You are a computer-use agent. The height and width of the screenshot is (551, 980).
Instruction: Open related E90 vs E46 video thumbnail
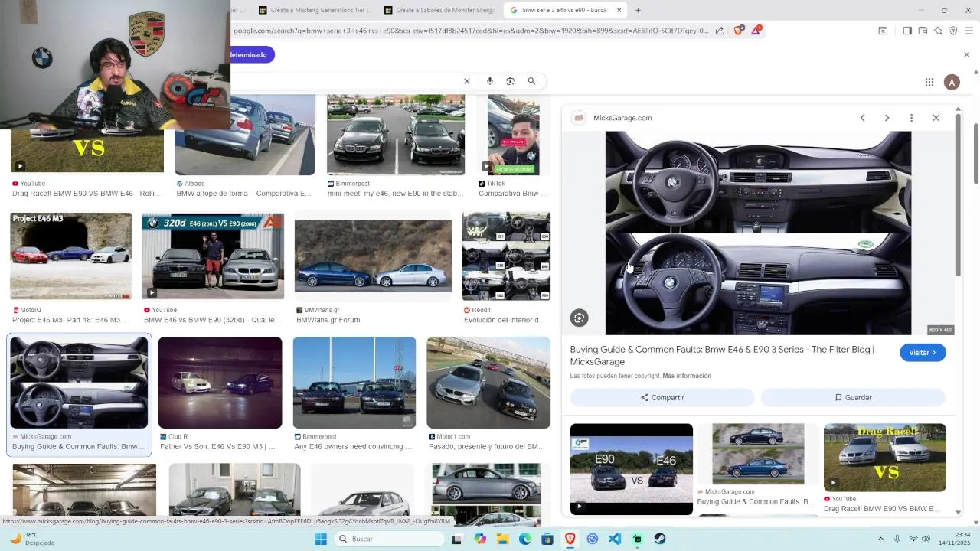point(632,469)
